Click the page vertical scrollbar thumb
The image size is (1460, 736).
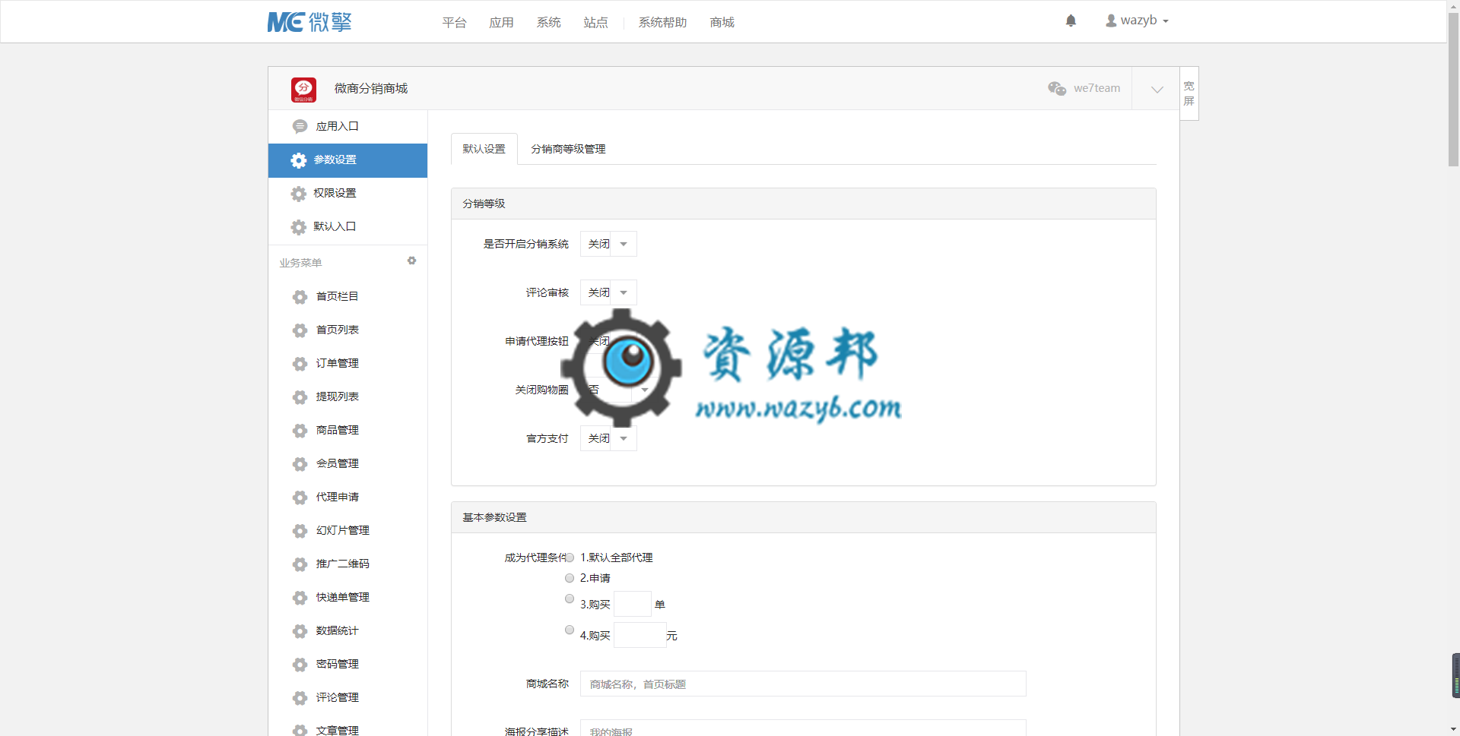tap(1453, 89)
